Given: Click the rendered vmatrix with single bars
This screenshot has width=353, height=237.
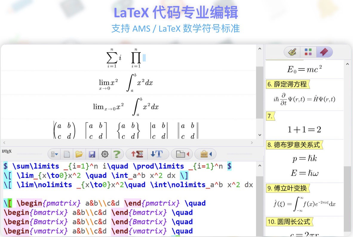Looking at the screenshot, I should tap(159, 130).
